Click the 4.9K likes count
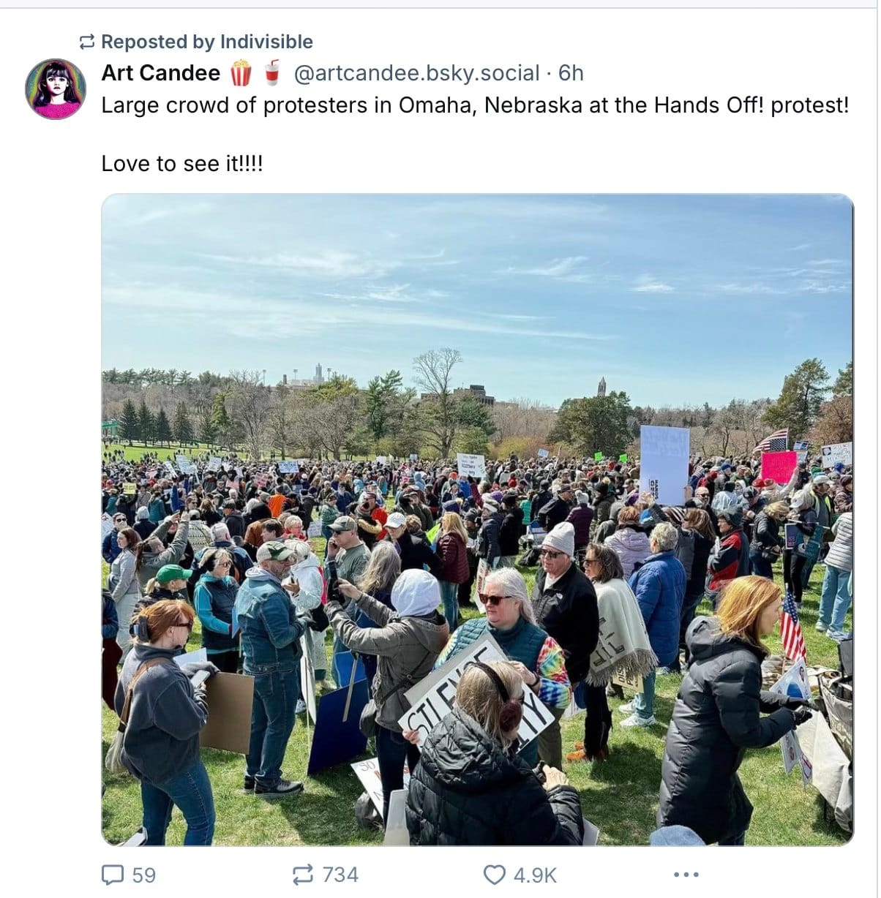This screenshot has width=881, height=898. point(535,875)
